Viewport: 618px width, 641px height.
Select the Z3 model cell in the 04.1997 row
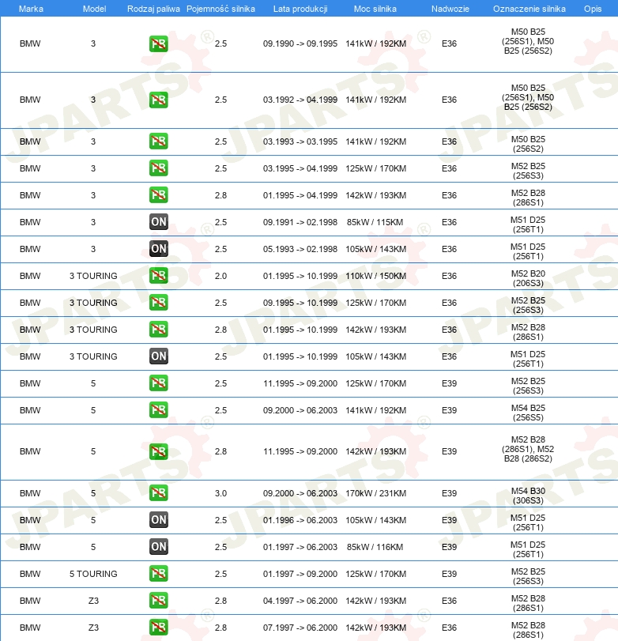tap(93, 601)
